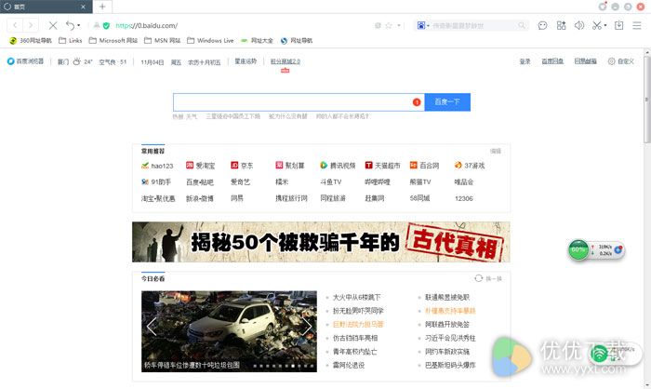Open the 12306 link

pyautogui.click(x=464, y=198)
